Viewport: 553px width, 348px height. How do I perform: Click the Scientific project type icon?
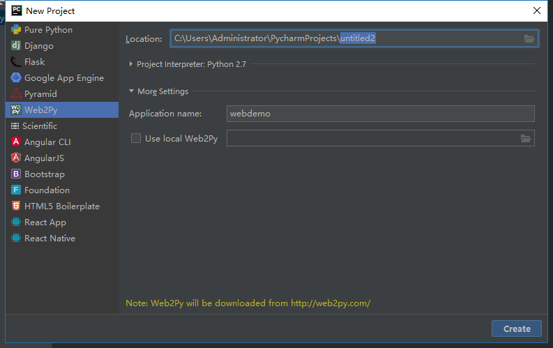(15, 126)
